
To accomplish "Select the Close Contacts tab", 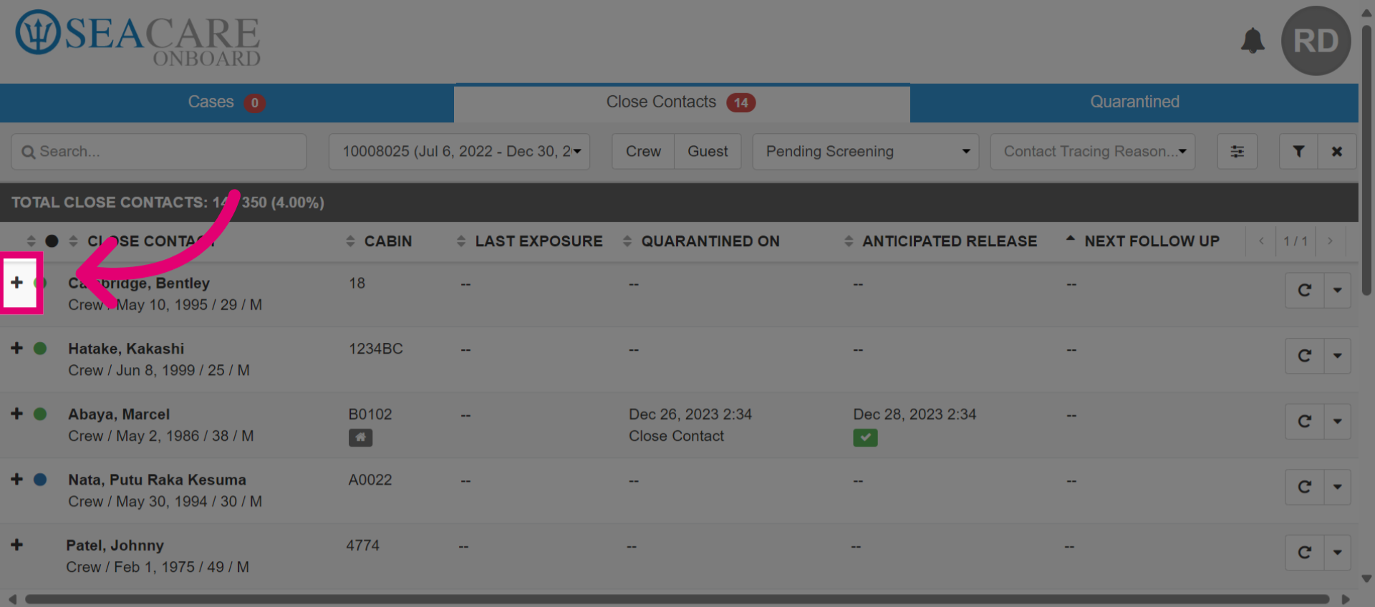I will tap(682, 102).
